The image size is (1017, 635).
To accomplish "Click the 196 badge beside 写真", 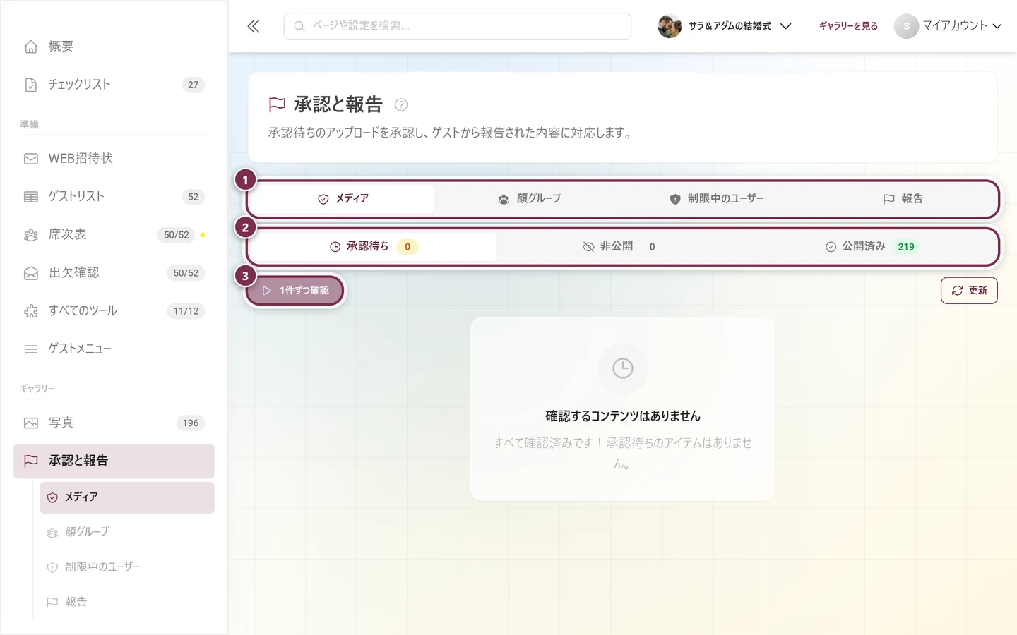I will coord(191,423).
